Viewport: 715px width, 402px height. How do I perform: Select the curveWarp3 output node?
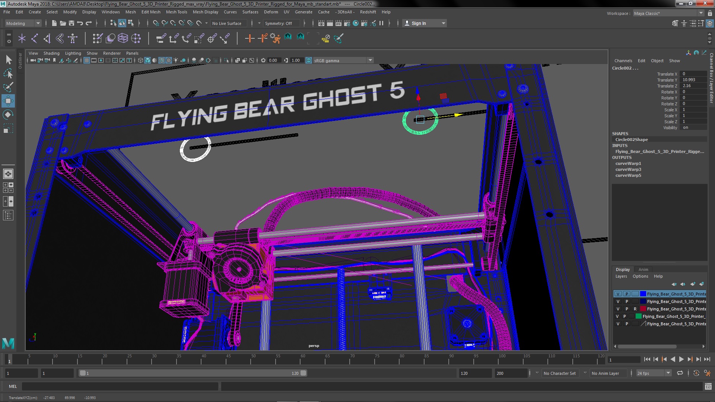(628, 169)
